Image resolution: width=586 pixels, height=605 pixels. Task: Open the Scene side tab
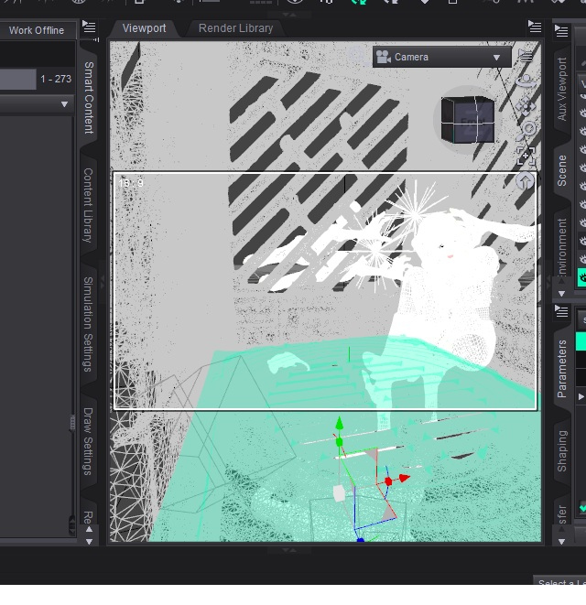click(561, 170)
